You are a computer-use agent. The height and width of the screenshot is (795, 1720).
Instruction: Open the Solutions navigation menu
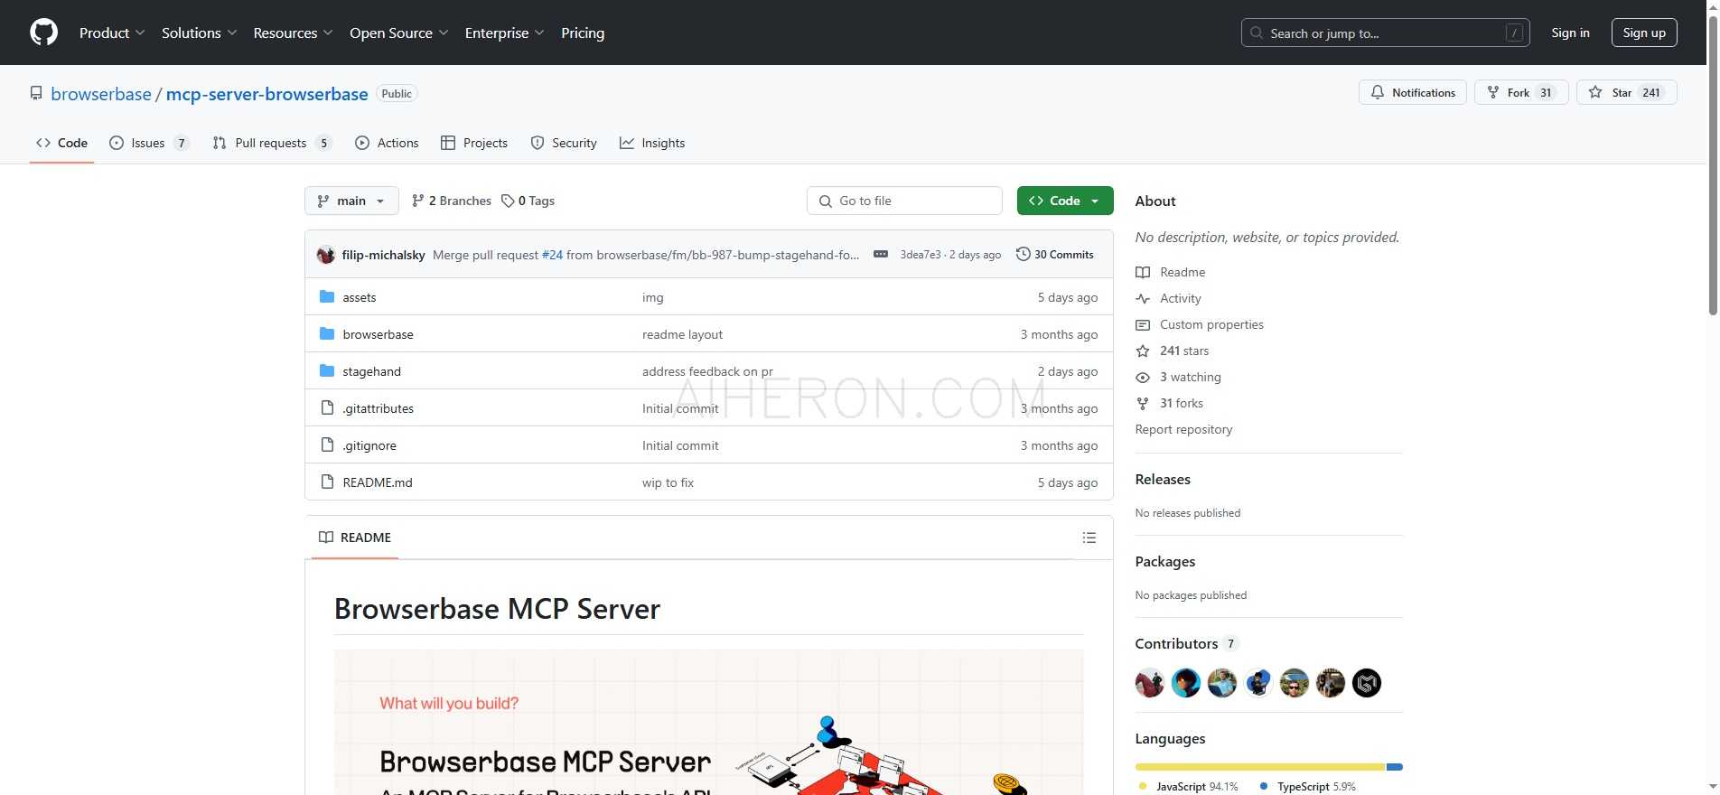[199, 33]
